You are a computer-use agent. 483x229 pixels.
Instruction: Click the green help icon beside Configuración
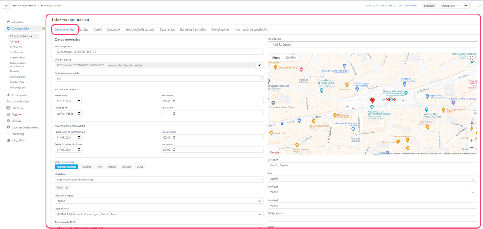(43, 29)
